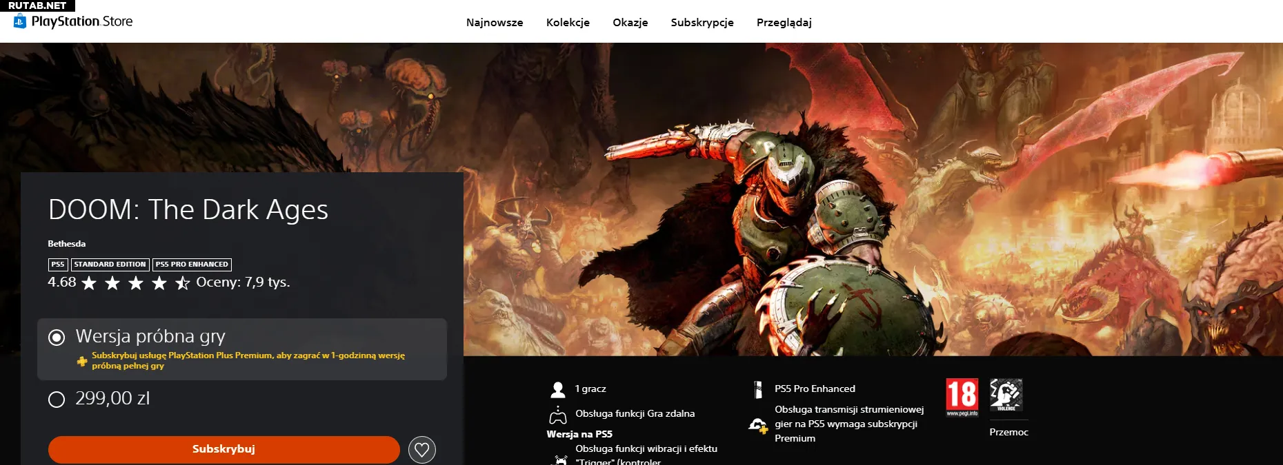This screenshot has height=465, width=1283.
Task: Click the PlayStation Store logo
Action: point(73,21)
